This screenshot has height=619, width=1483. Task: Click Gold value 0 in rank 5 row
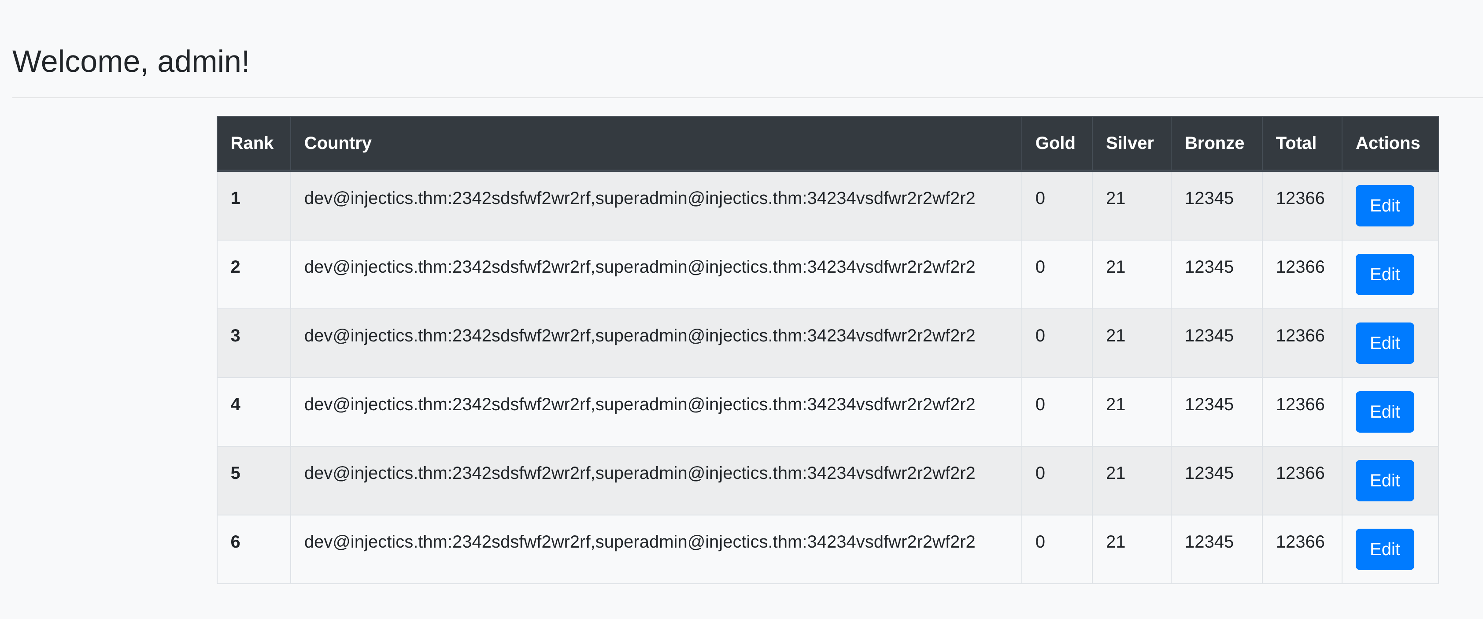(1040, 473)
